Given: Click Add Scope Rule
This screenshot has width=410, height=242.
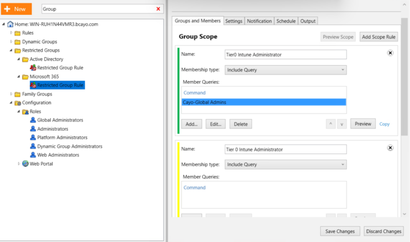Looking at the screenshot, I should click(379, 37).
